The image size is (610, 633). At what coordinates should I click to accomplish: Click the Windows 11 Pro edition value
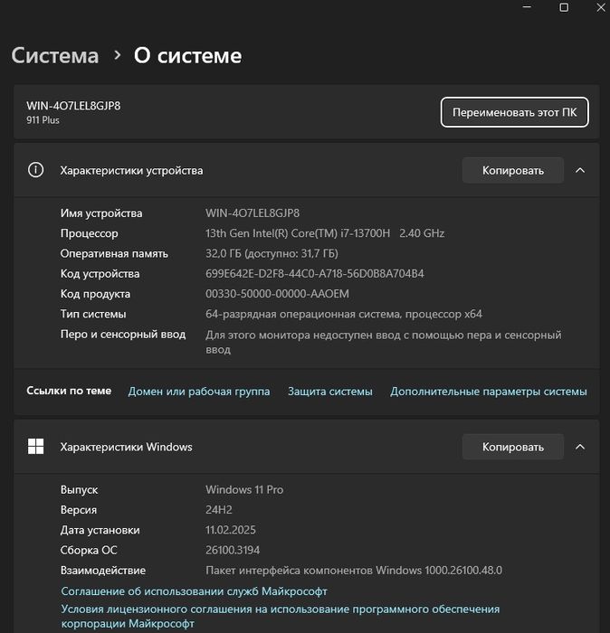tap(244, 490)
